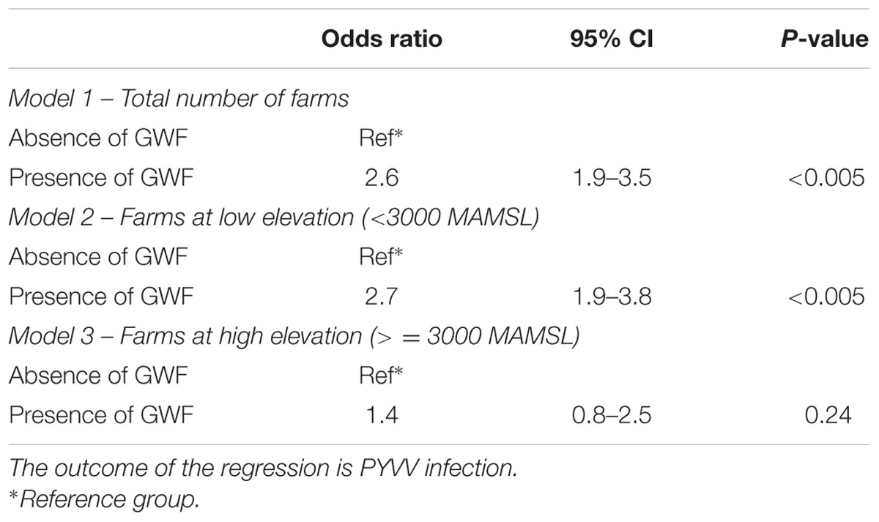Click the Model 2 low elevation heading
The height and width of the screenshot is (522, 879).
pos(274,217)
